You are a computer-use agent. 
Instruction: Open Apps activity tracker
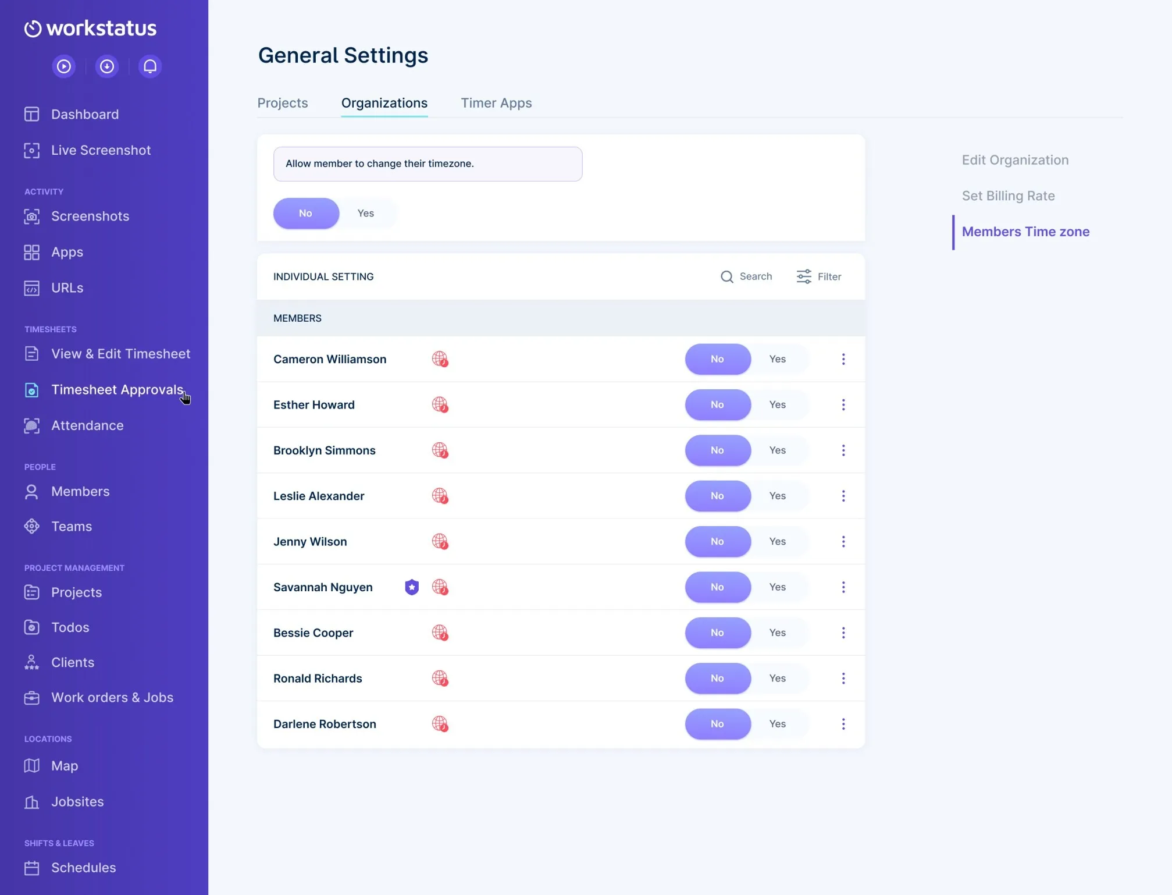point(67,251)
